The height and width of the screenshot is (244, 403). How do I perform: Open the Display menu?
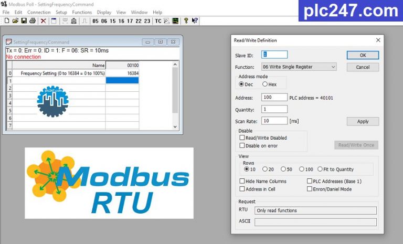(104, 12)
